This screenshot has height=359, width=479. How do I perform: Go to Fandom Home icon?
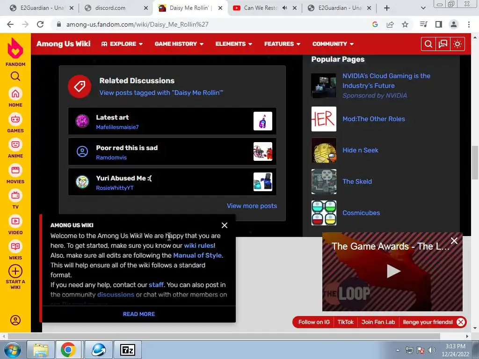coord(15,93)
